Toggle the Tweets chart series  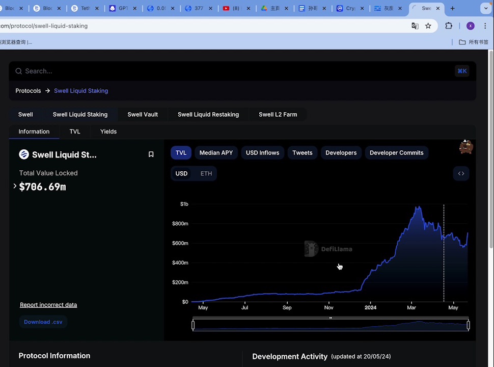pos(302,152)
